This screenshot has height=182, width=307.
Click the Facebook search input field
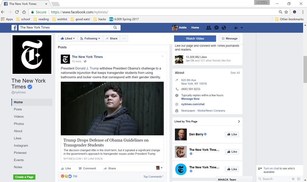click(65, 27)
